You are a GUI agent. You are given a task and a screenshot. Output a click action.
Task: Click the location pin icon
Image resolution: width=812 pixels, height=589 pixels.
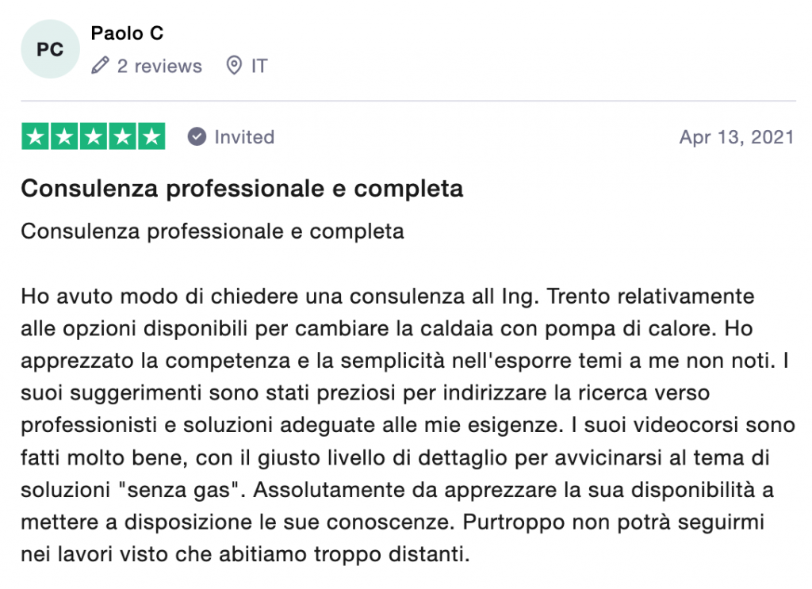coord(234,66)
